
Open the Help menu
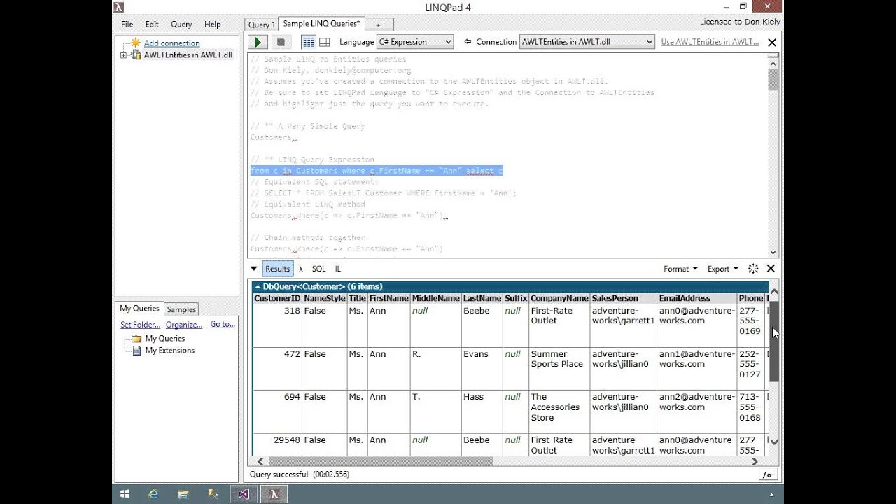pyautogui.click(x=213, y=24)
